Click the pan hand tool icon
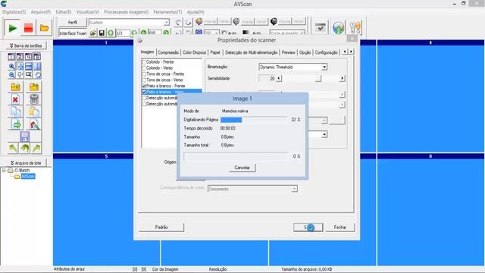The width and height of the screenshot is (485, 273). (37, 75)
